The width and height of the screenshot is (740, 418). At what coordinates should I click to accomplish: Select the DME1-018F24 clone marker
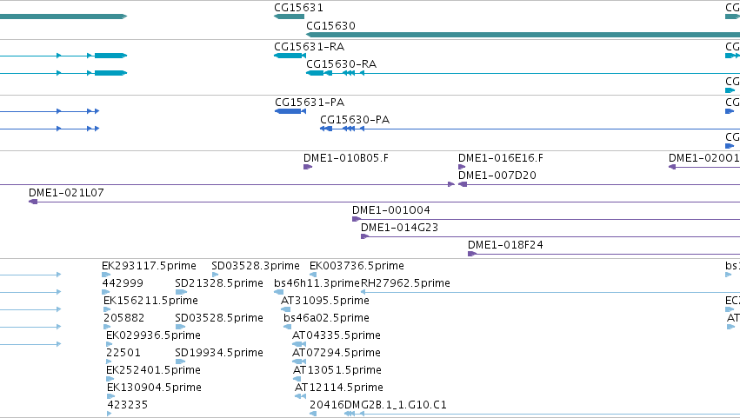coord(472,254)
